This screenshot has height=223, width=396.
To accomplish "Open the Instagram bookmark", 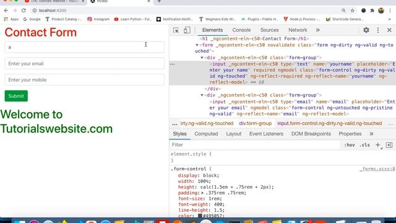I will (x=98, y=19).
